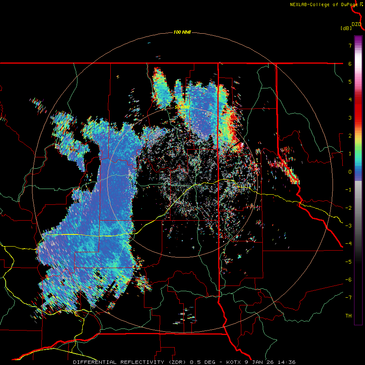Click the 50 NMI range ring label
The image size is (365, 365).
[x=182, y=107]
